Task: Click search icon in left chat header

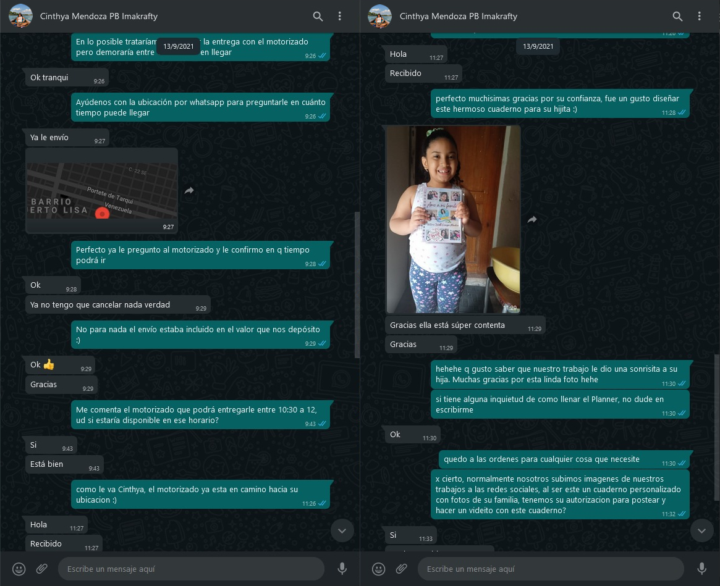Action: tap(318, 17)
